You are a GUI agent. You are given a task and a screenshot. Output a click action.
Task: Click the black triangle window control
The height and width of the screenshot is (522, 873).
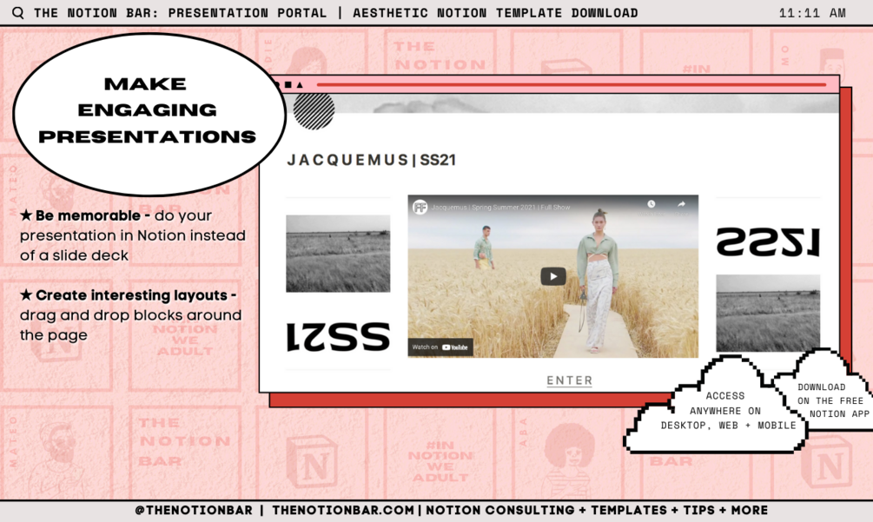(x=300, y=84)
